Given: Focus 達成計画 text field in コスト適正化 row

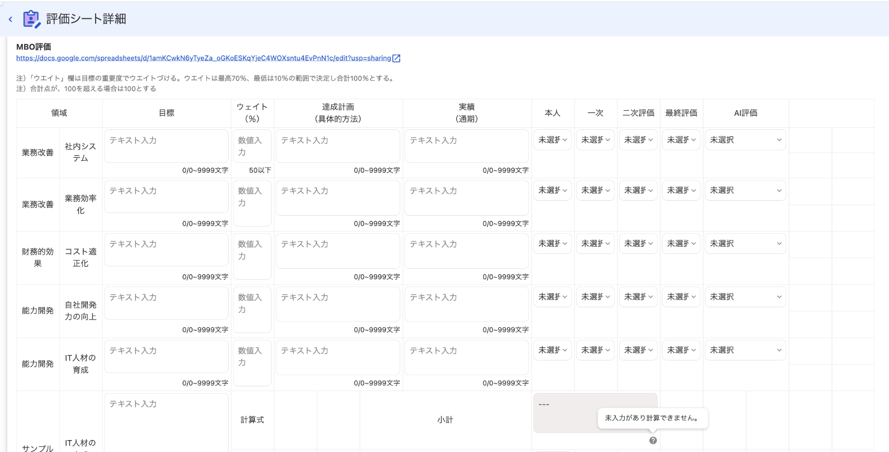Looking at the screenshot, I should coord(338,251).
